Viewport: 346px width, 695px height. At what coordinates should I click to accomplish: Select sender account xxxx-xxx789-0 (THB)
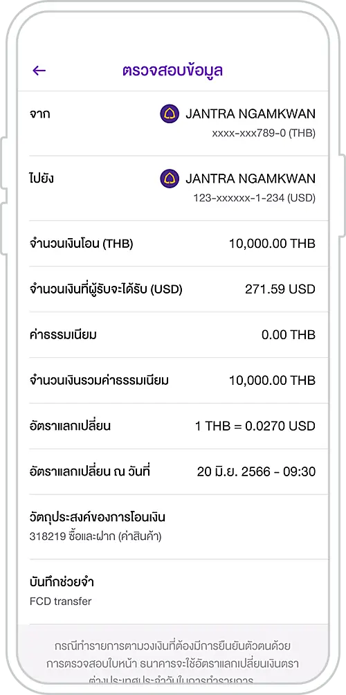(264, 134)
